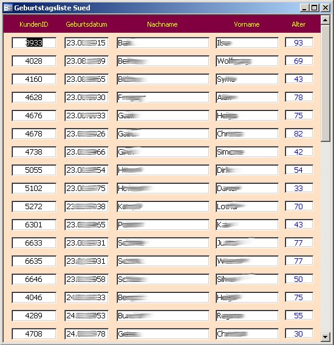Click the Alter field showing 93
334x345 pixels.
click(299, 42)
